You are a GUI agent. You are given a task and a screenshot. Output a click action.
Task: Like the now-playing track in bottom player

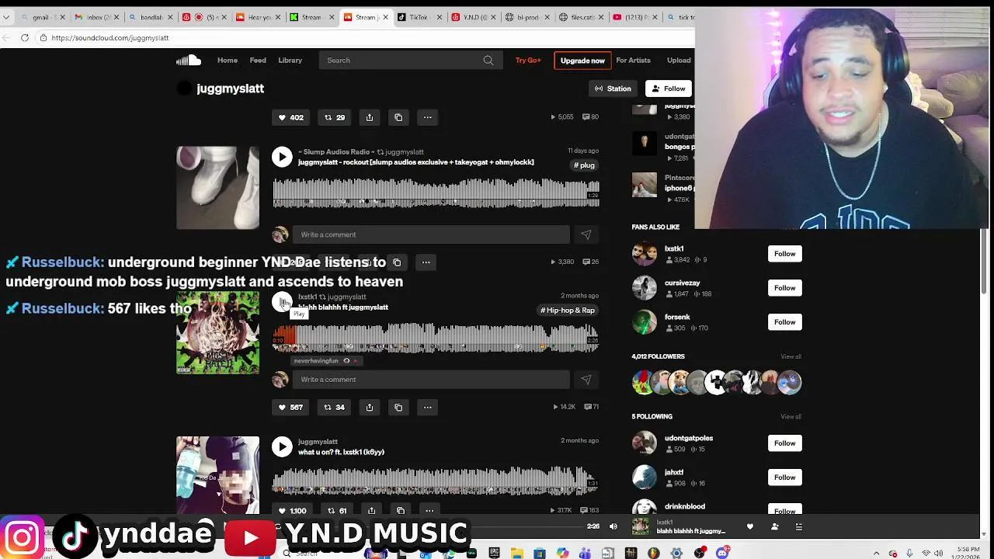pyautogui.click(x=750, y=526)
